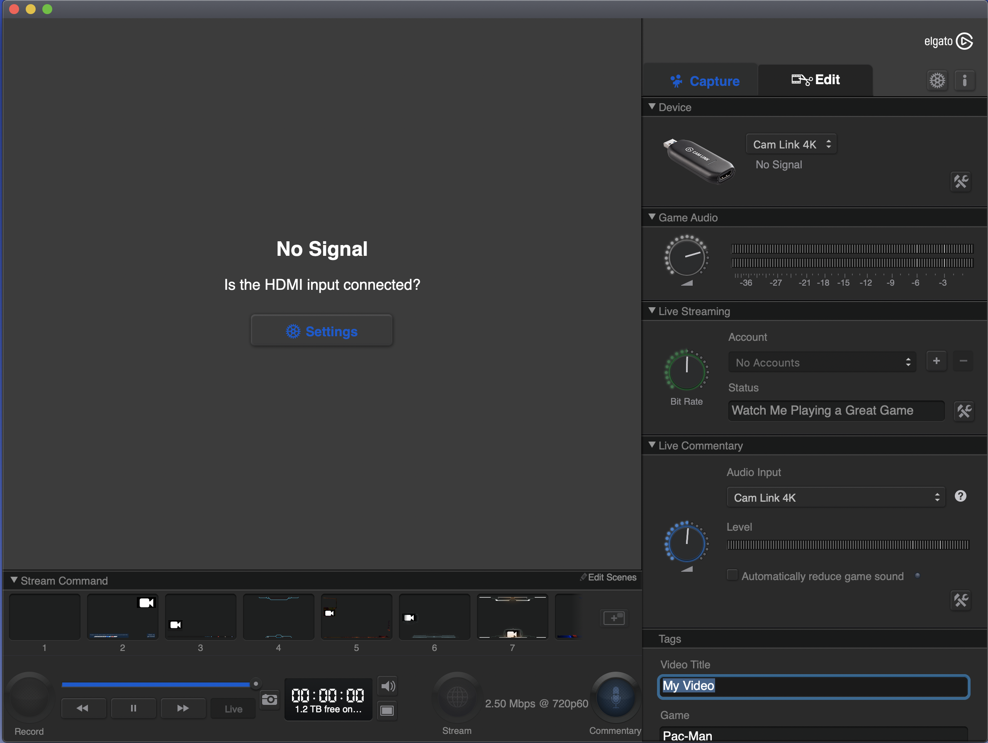
Task: Enable Automatically reduce game sound
Action: coord(732,575)
